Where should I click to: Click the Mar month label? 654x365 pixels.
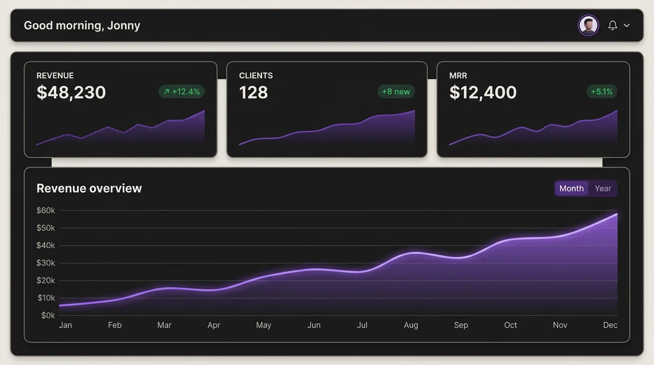pos(164,325)
